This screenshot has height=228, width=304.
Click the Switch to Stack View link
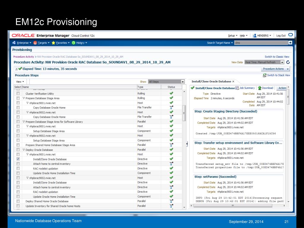pos(278,75)
